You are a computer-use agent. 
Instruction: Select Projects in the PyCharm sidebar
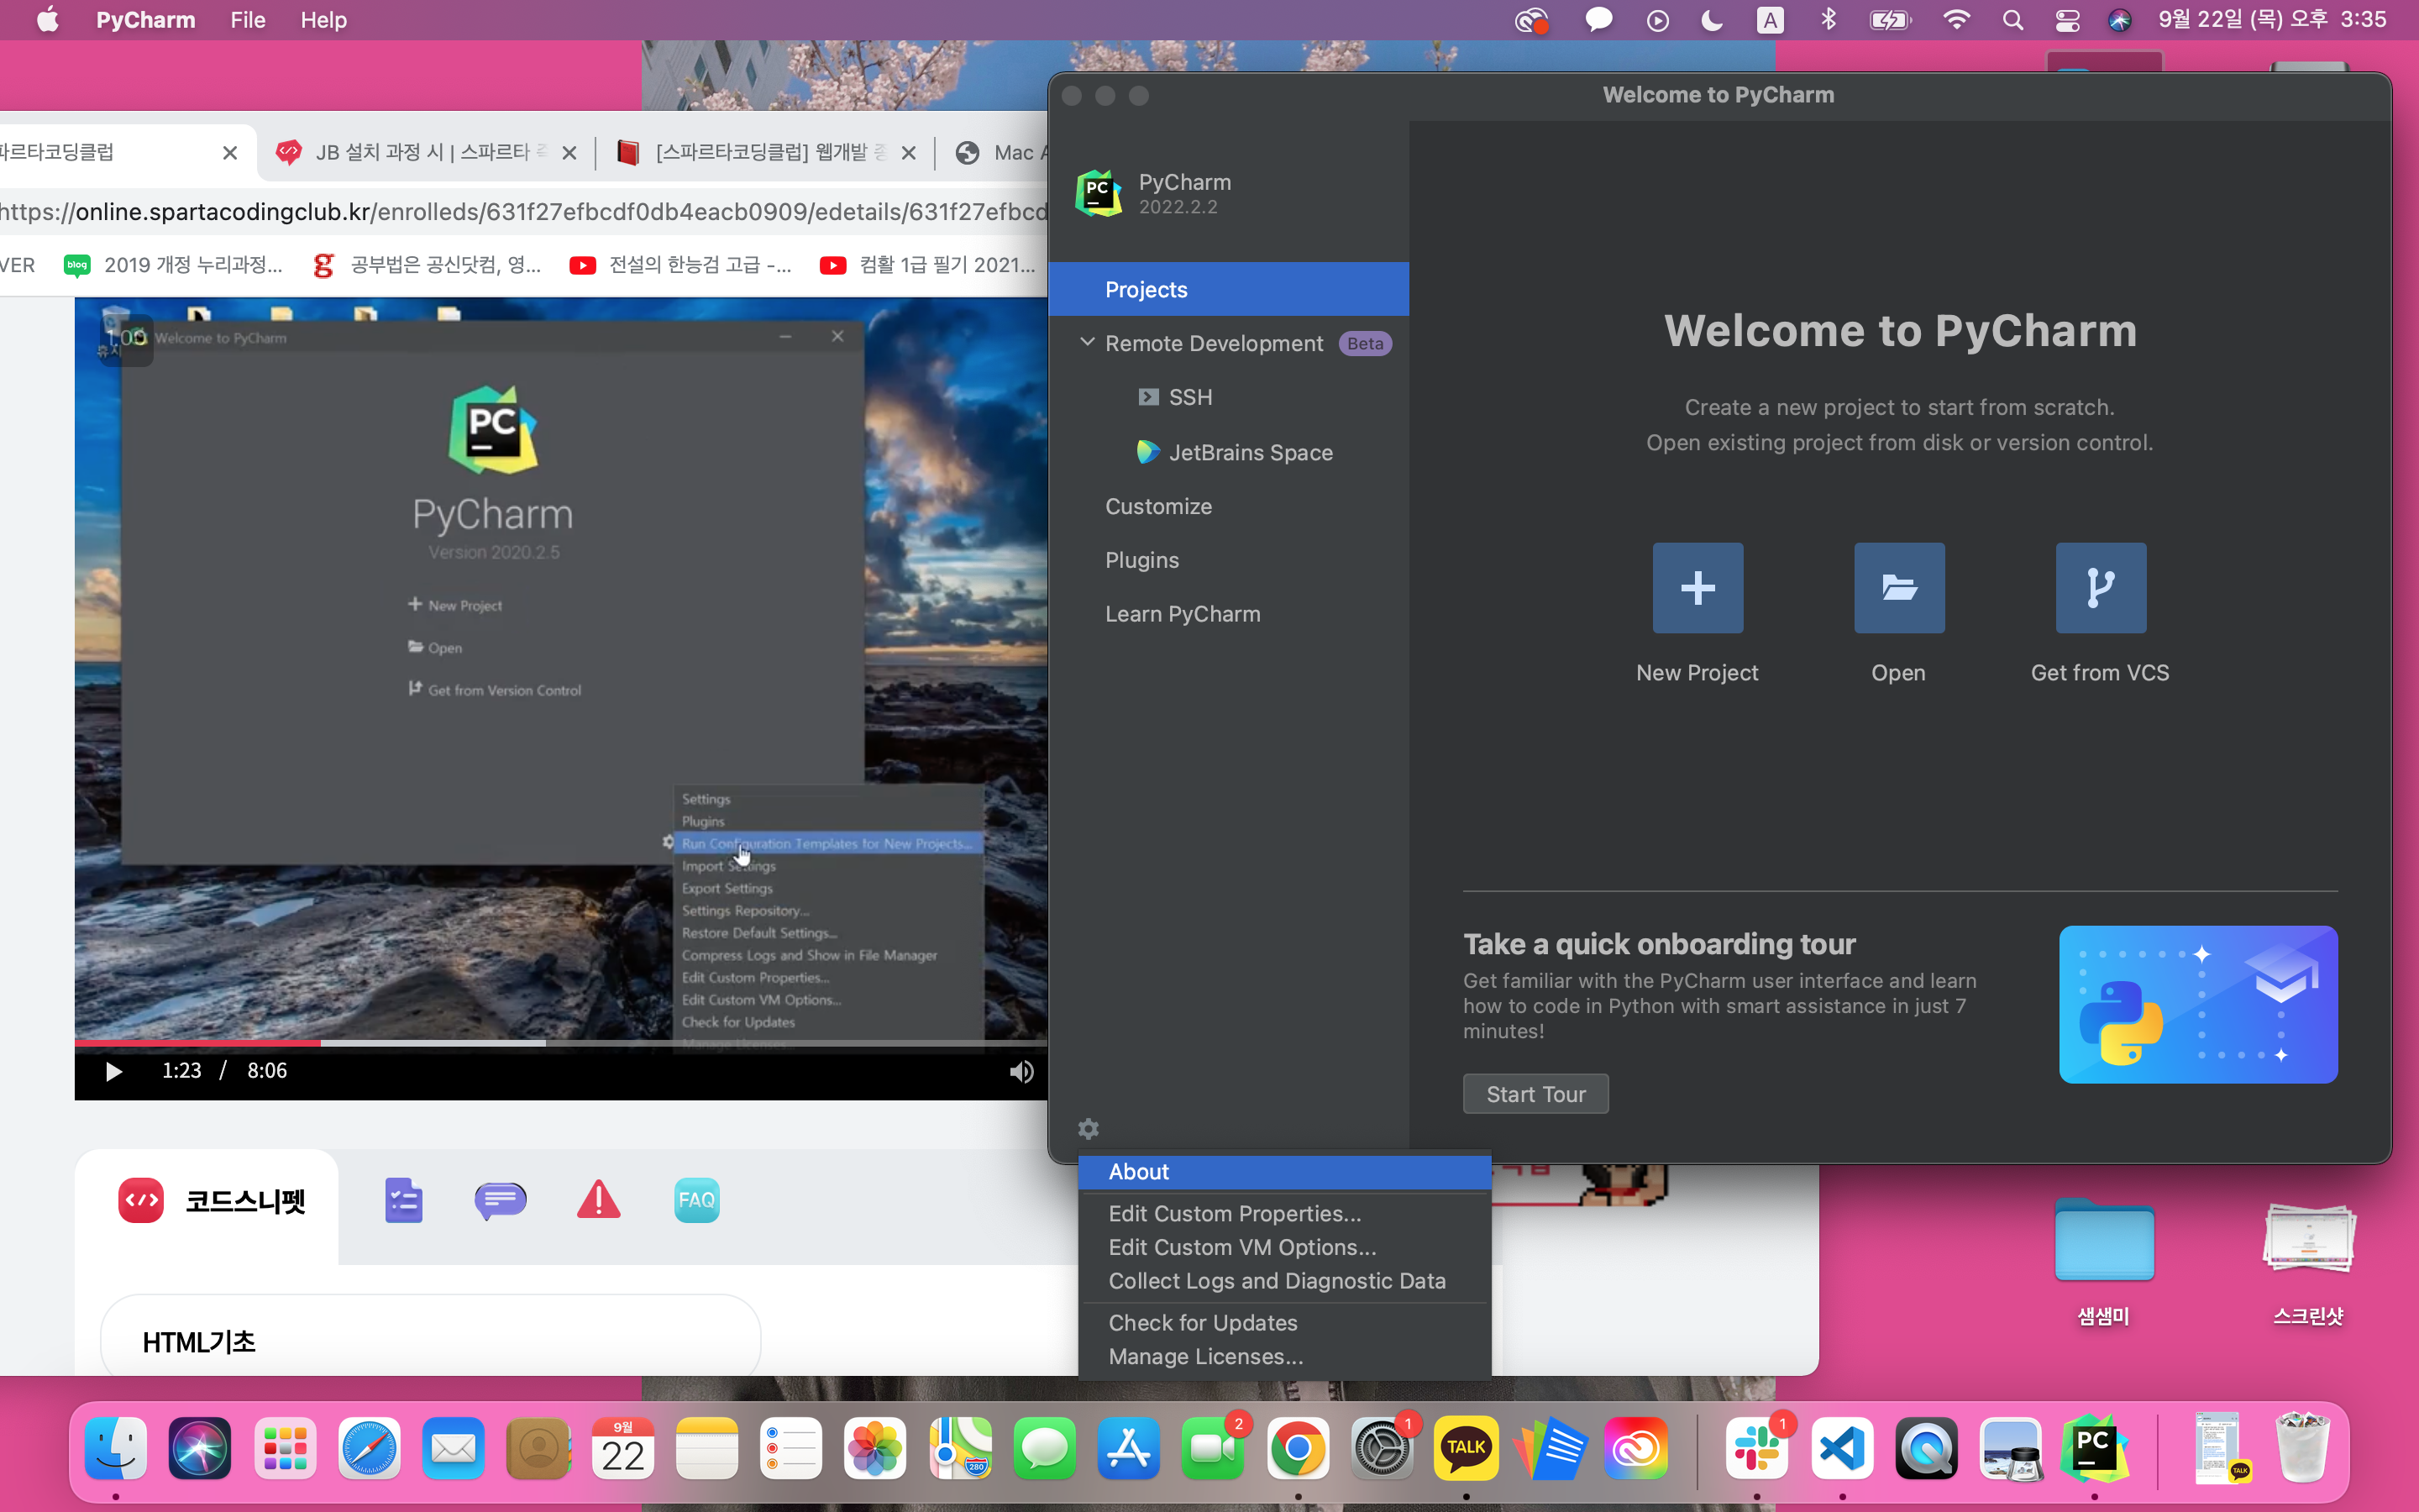(x=1230, y=289)
